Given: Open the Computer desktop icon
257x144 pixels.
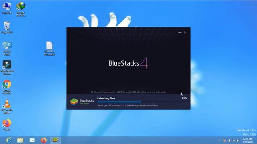Looking at the screenshot, I should pos(7,8).
